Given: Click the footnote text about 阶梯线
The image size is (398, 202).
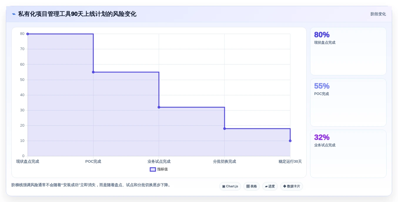Looking at the screenshot, I should pyautogui.click(x=91, y=185).
